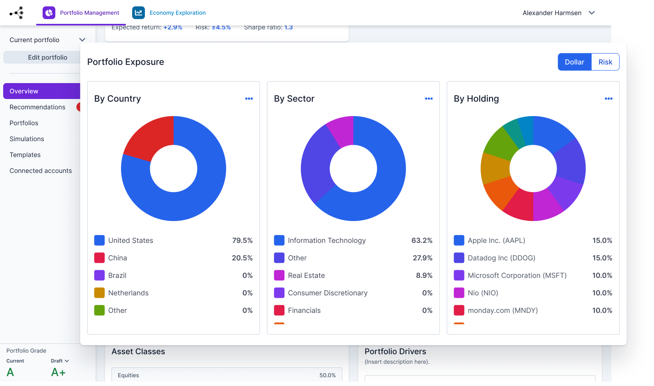Click the red Recommendations notification badge
The width and height of the screenshot is (654, 386).
tap(78, 107)
